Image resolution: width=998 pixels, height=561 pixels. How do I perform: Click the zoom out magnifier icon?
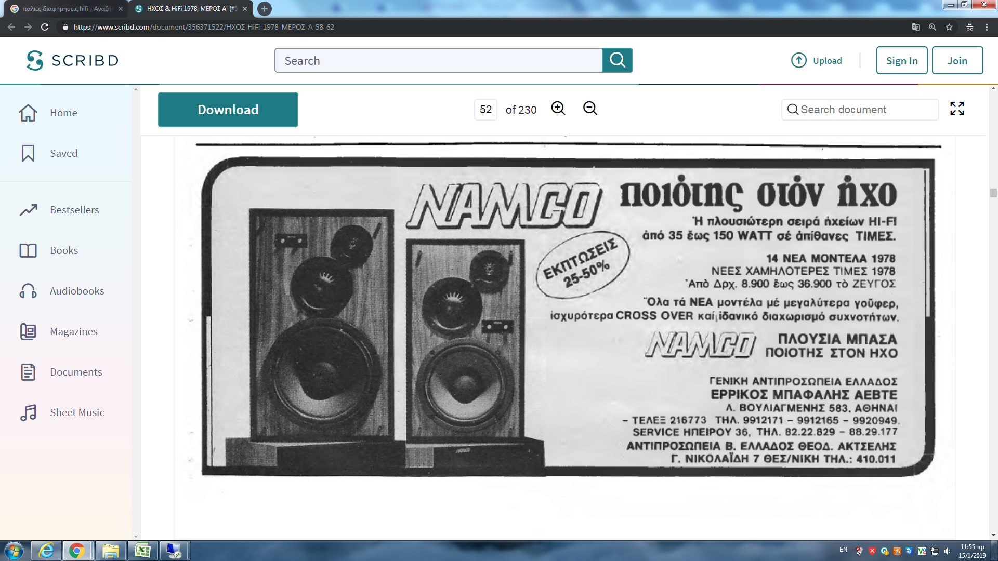(590, 108)
